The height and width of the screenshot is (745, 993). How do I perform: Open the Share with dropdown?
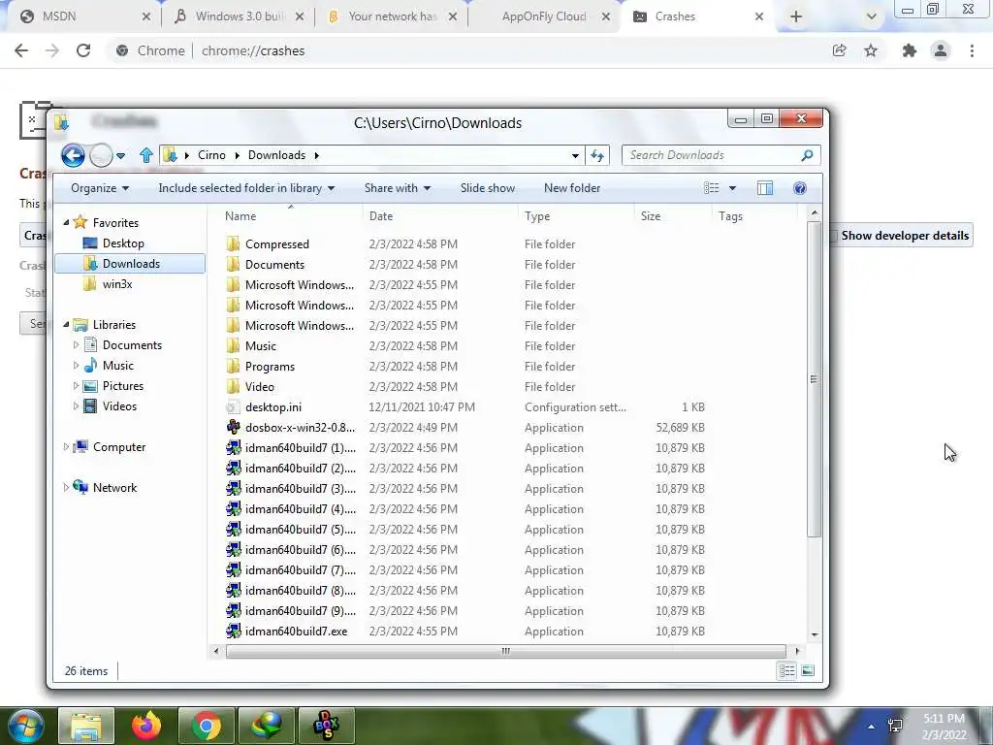click(397, 188)
